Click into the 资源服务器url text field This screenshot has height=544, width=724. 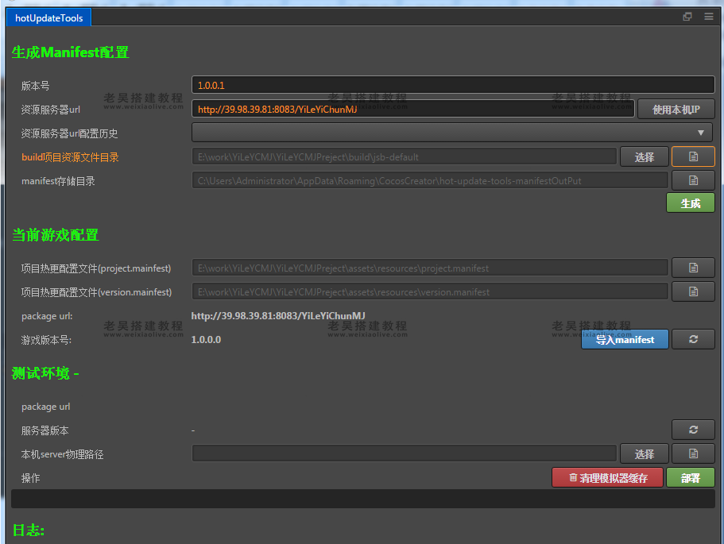pos(412,109)
